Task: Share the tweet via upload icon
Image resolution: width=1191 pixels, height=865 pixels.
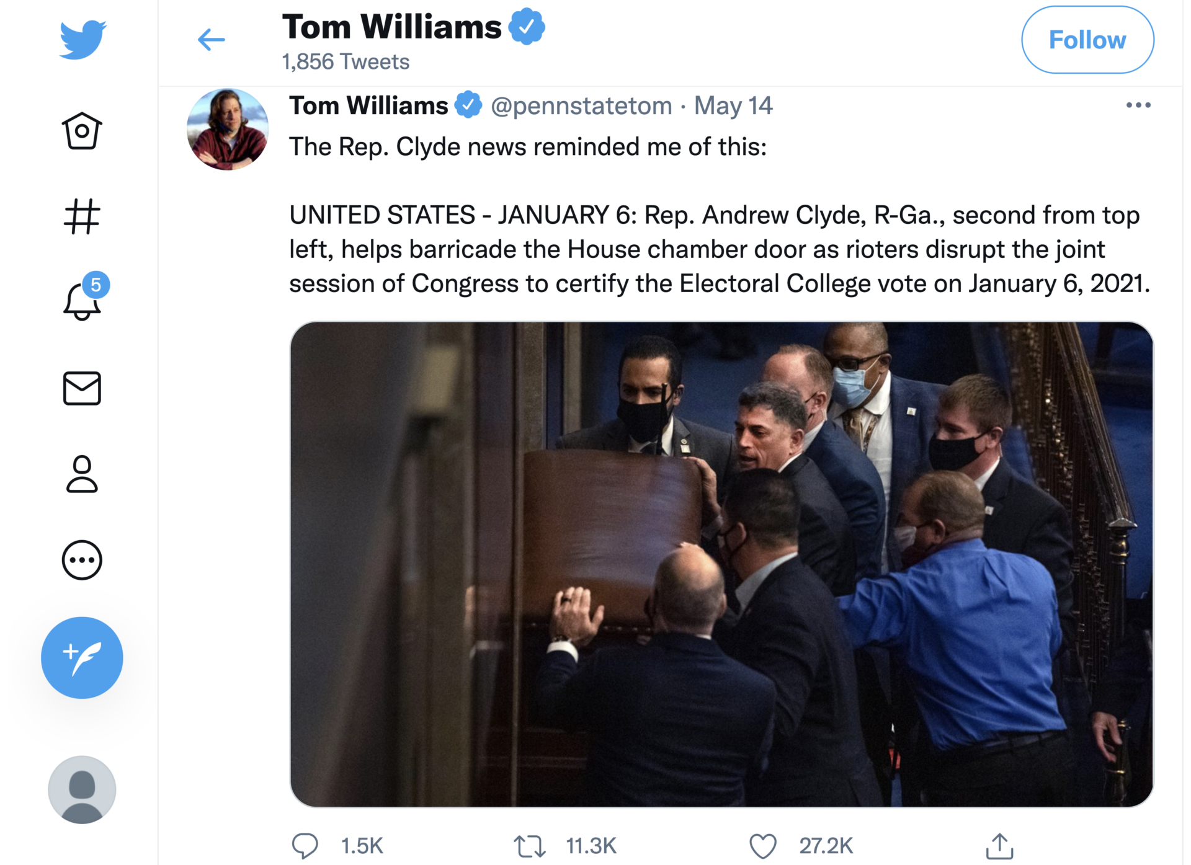Action: (x=999, y=846)
